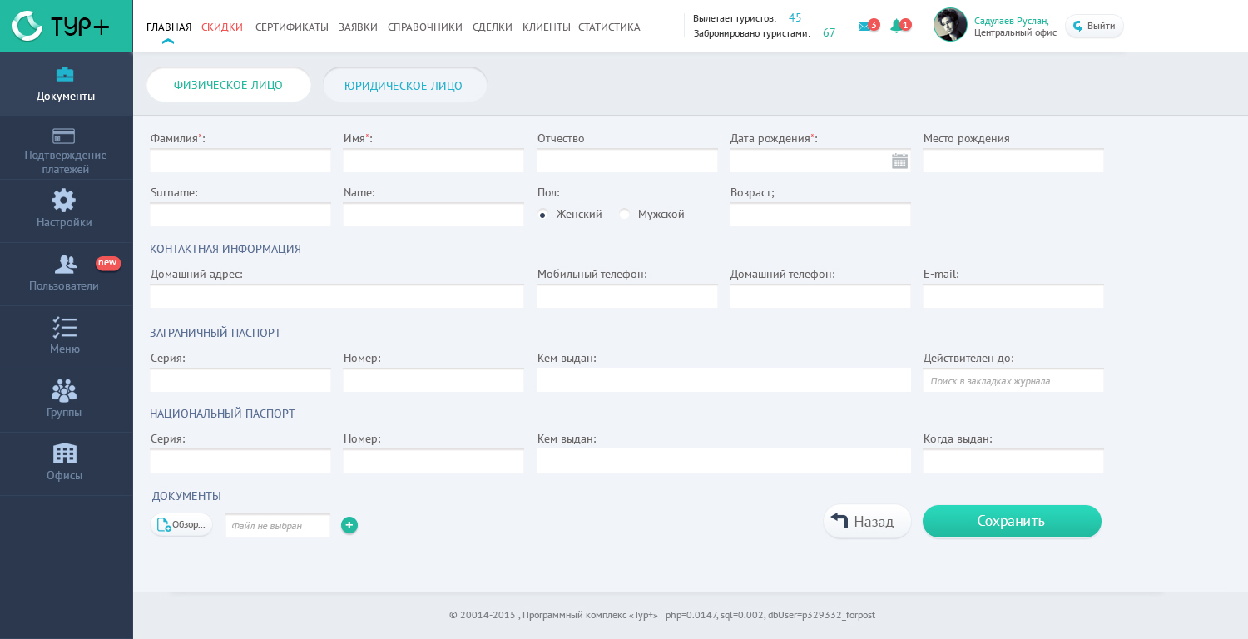Click the Сохранить button
1248x639 pixels.
pos(1012,521)
